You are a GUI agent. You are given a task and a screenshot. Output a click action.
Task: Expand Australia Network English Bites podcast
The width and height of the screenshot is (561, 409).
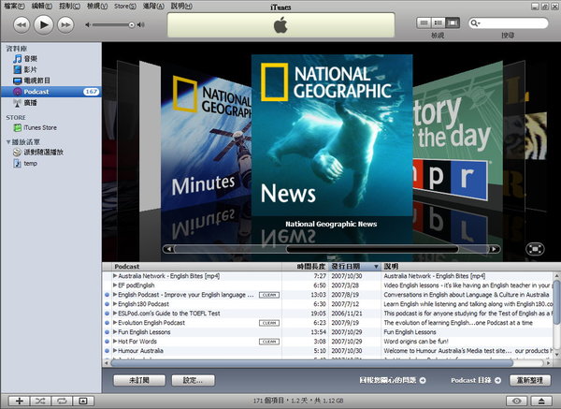tap(115, 276)
